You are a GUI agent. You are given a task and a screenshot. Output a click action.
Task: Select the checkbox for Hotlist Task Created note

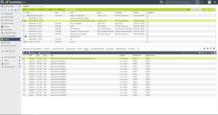pos(24,58)
